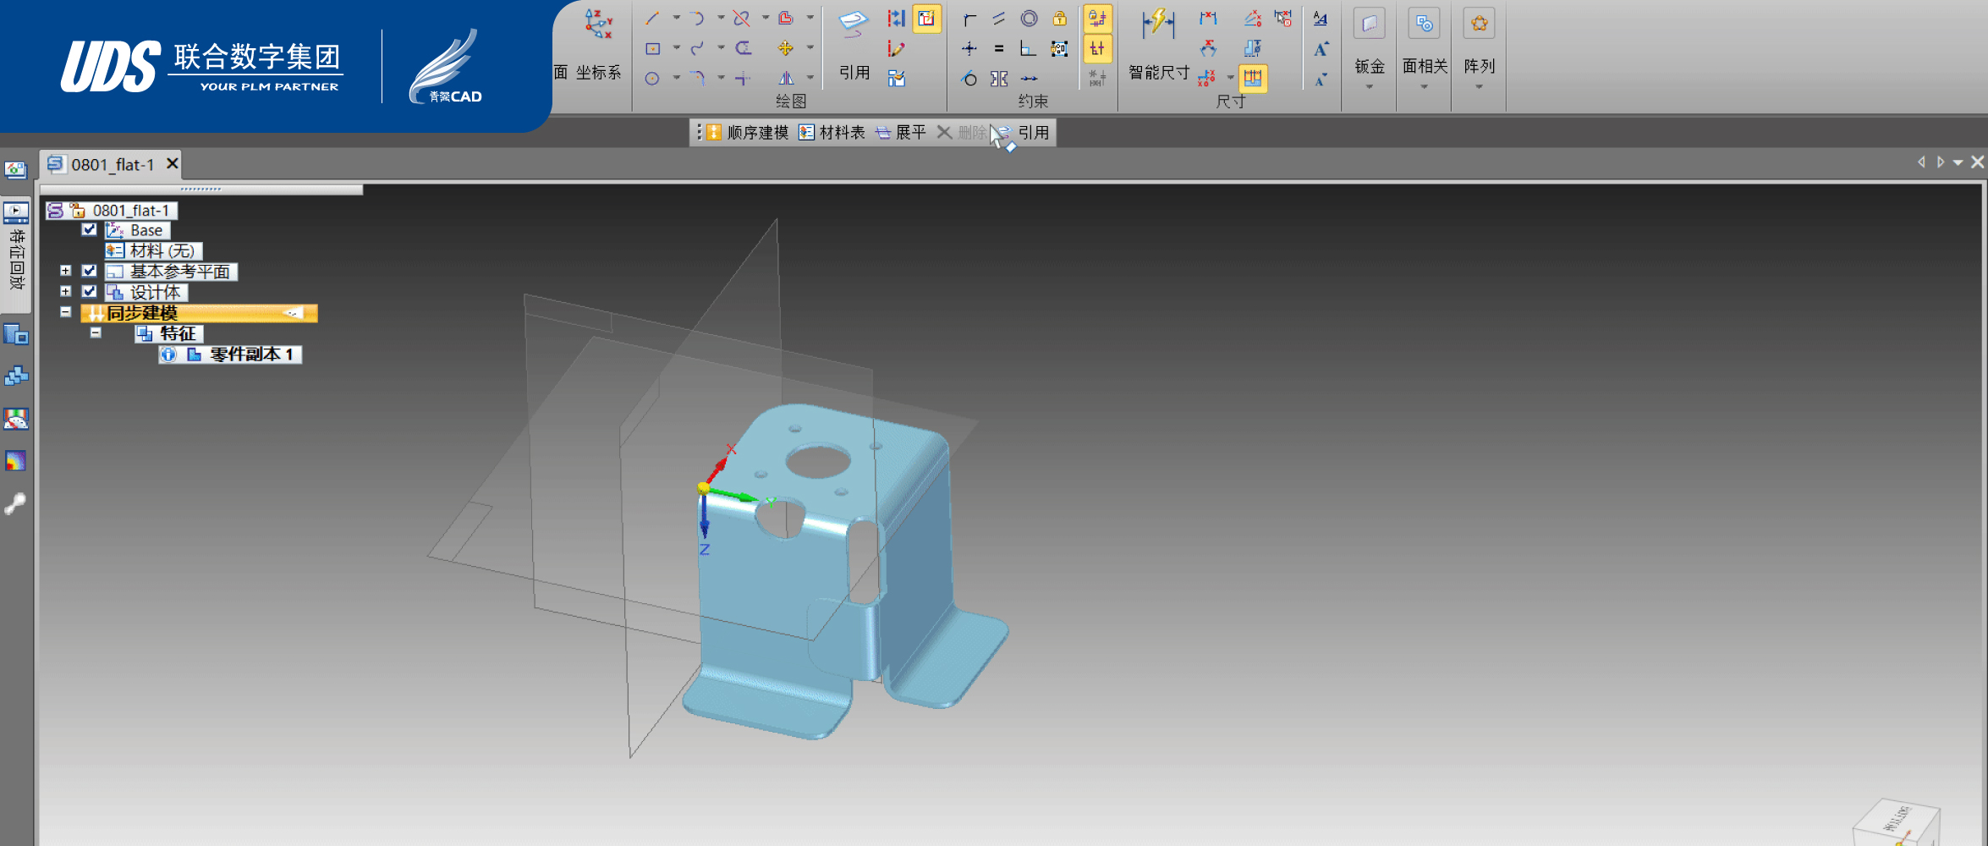Select the Distance Between dimension tool
The height and width of the screenshot is (846, 1988).
coord(1208,18)
